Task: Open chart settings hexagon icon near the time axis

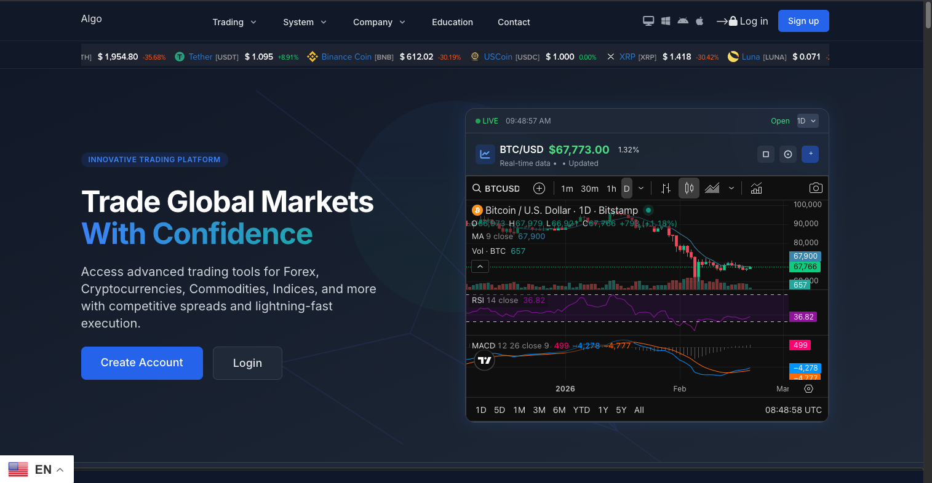Action: [x=808, y=389]
